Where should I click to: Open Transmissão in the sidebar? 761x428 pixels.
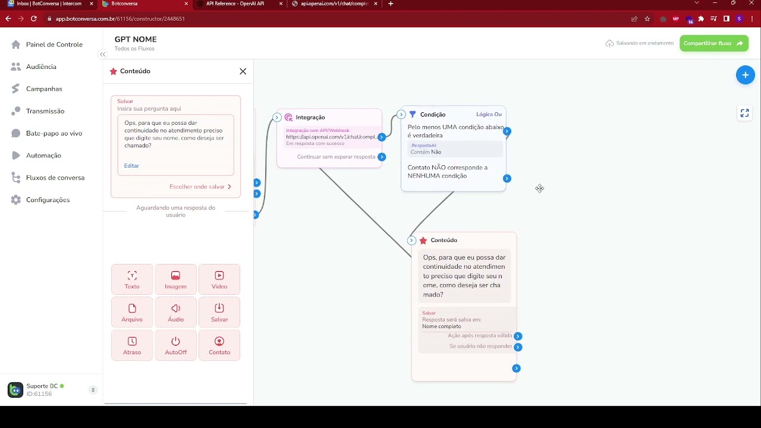tap(45, 111)
